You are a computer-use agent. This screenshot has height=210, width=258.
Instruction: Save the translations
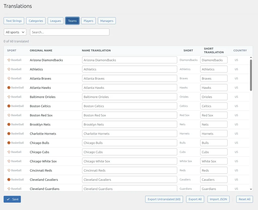[12, 199]
